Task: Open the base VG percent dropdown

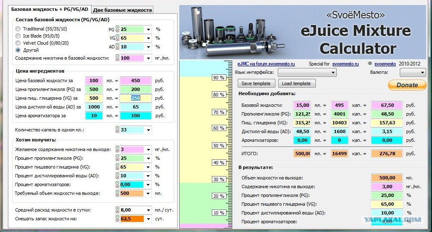Action: 148,38
